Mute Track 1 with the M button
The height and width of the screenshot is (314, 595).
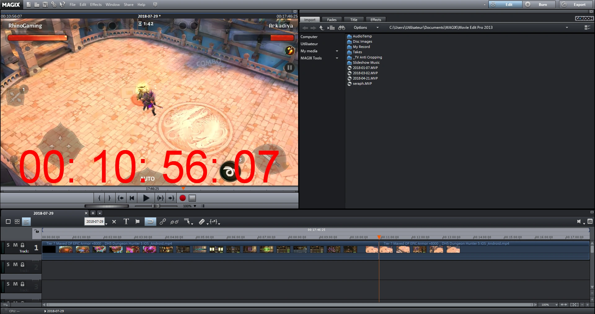(15, 245)
